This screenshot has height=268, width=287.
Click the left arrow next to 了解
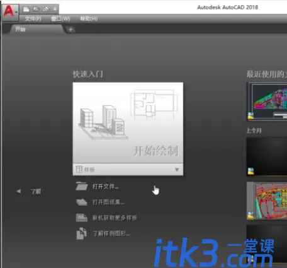(x=19, y=191)
